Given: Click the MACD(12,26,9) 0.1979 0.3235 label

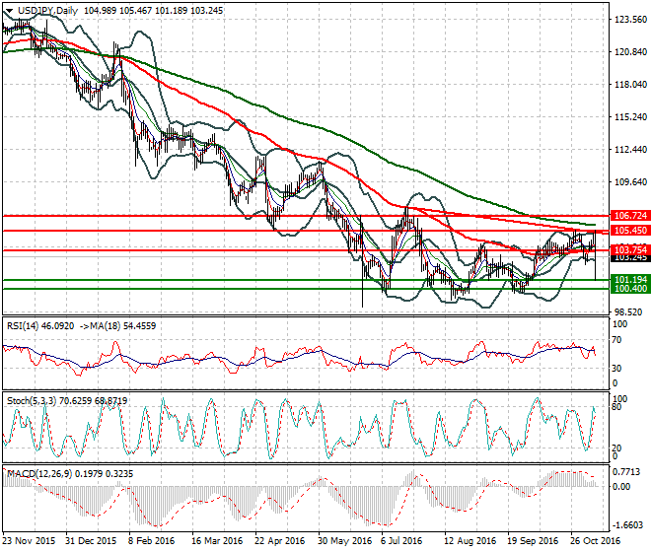Looking at the screenshot, I should pos(70,473).
